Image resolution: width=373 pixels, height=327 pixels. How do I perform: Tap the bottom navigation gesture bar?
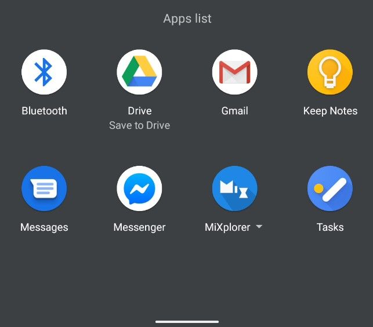(x=187, y=322)
